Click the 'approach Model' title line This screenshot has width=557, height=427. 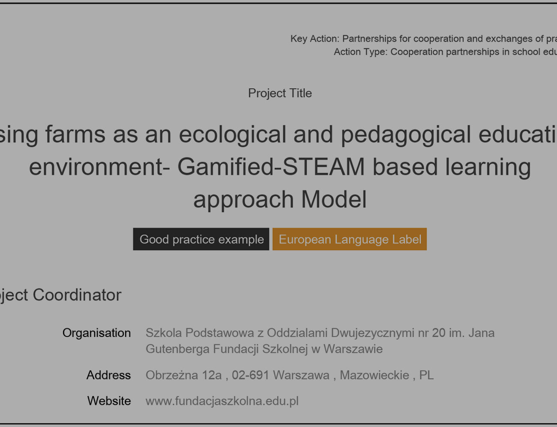280,199
